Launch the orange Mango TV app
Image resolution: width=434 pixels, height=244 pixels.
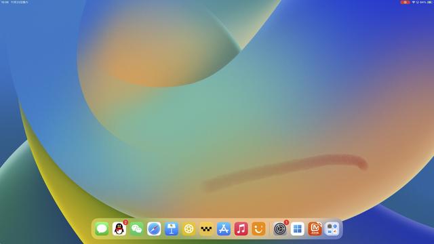tap(315, 229)
